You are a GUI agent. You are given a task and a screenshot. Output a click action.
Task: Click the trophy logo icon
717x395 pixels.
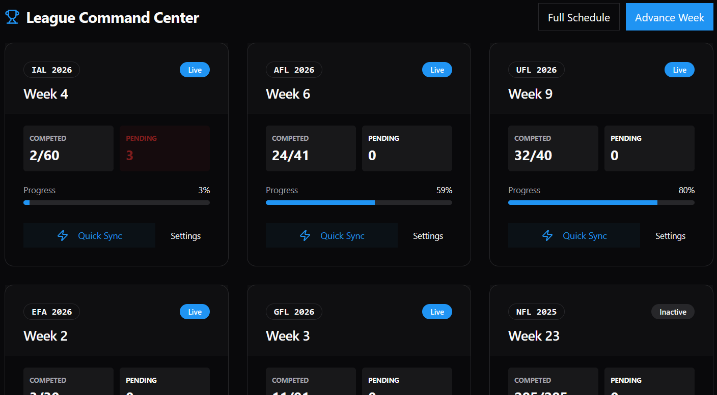[x=12, y=17]
